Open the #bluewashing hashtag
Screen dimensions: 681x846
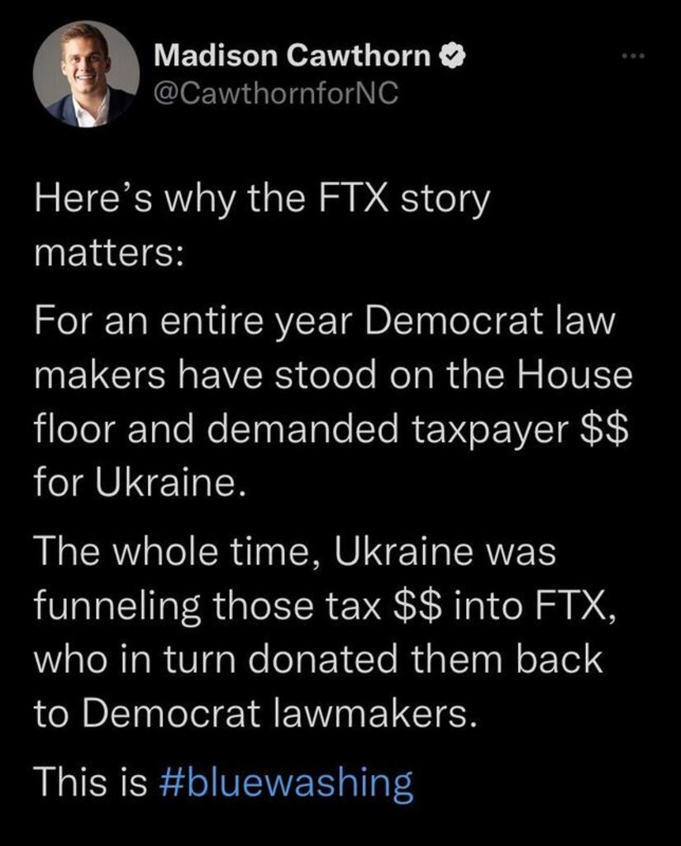tap(283, 780)
